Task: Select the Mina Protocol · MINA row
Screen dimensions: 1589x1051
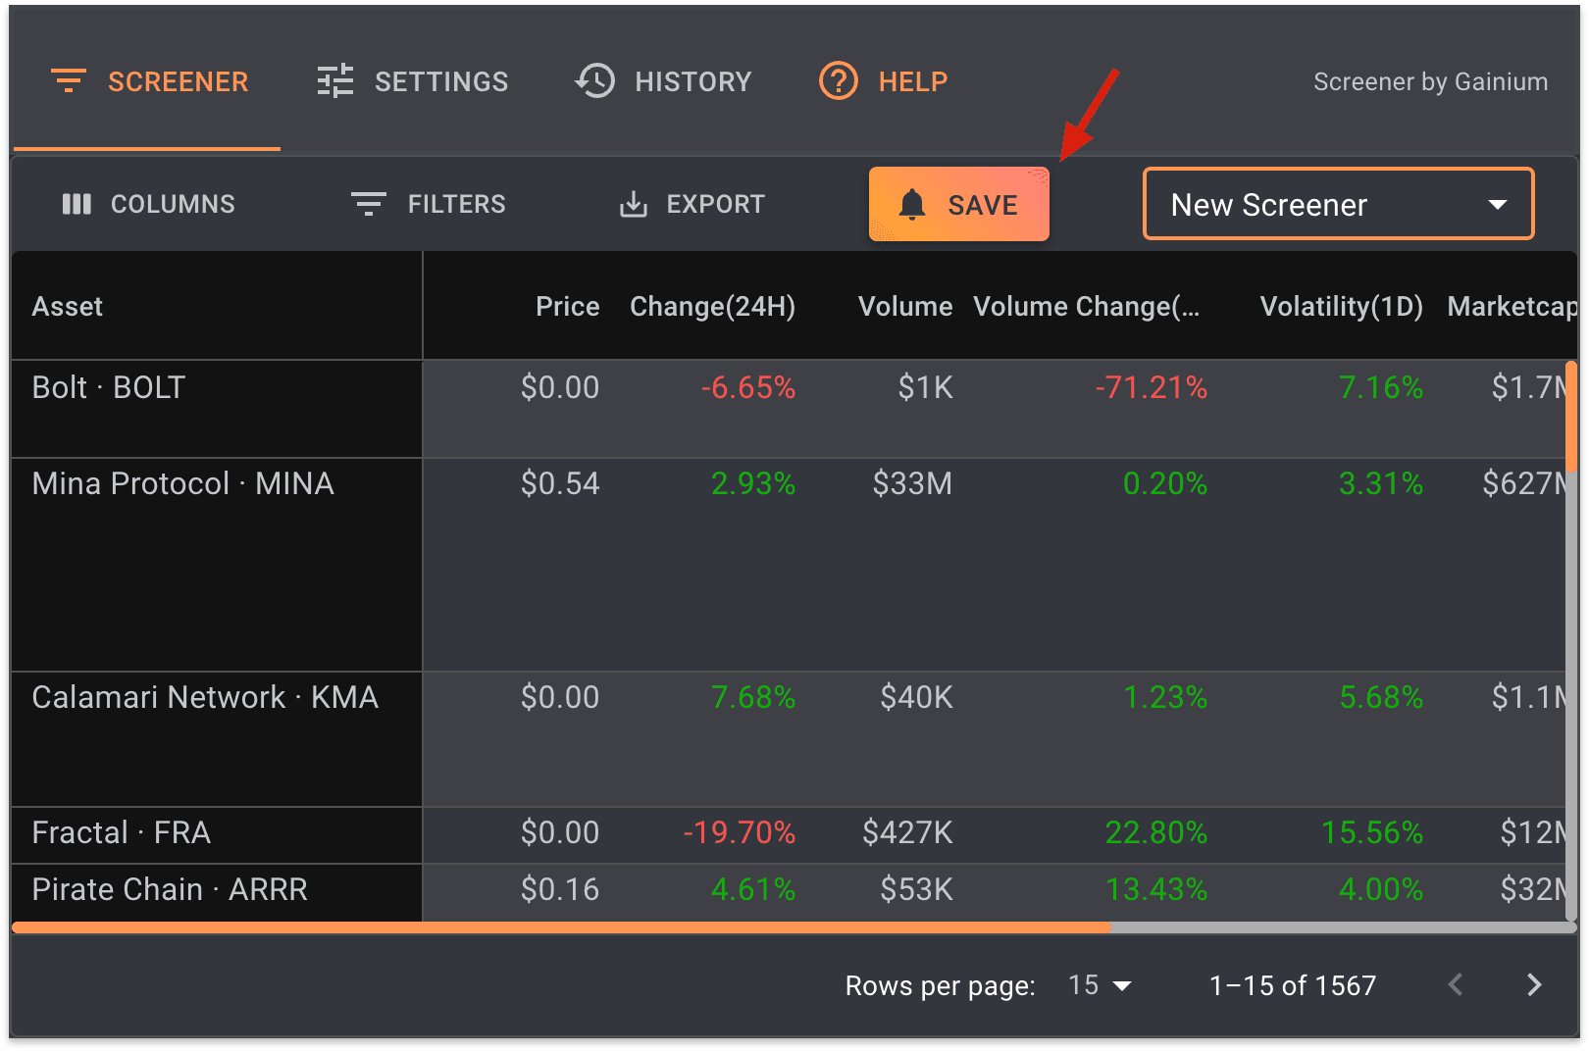Action: (182, 484)
